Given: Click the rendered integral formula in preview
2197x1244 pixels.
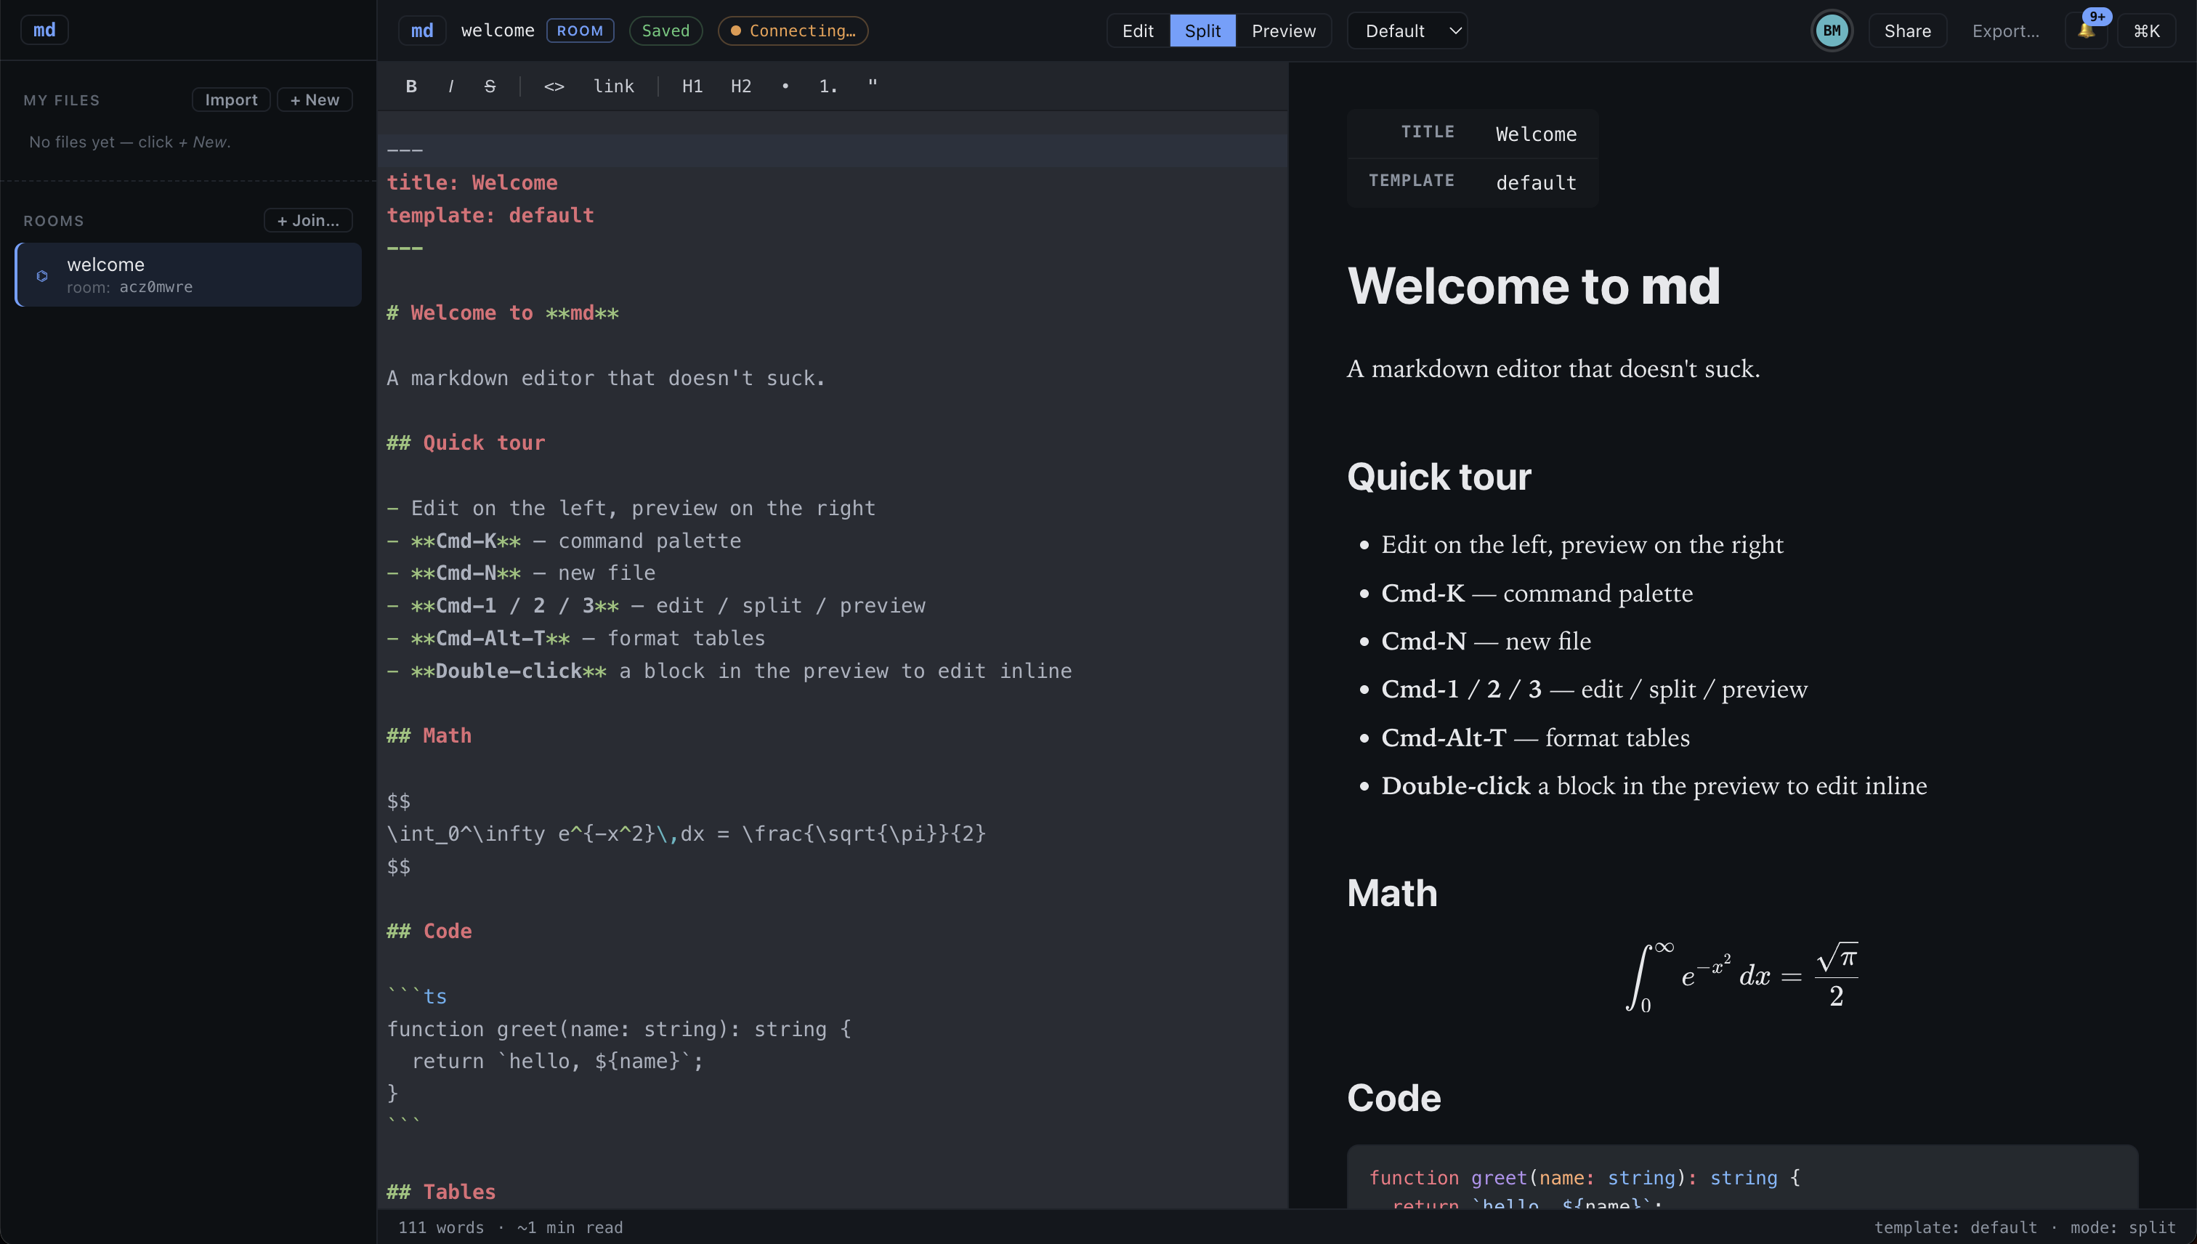Looking at the screenshot, I should [x=1741, y=977].
